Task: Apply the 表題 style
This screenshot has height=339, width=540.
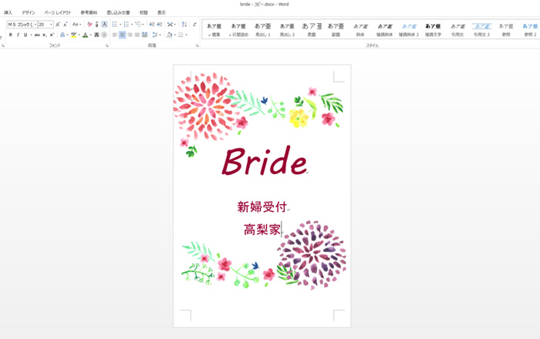Action: pos(312,29)
